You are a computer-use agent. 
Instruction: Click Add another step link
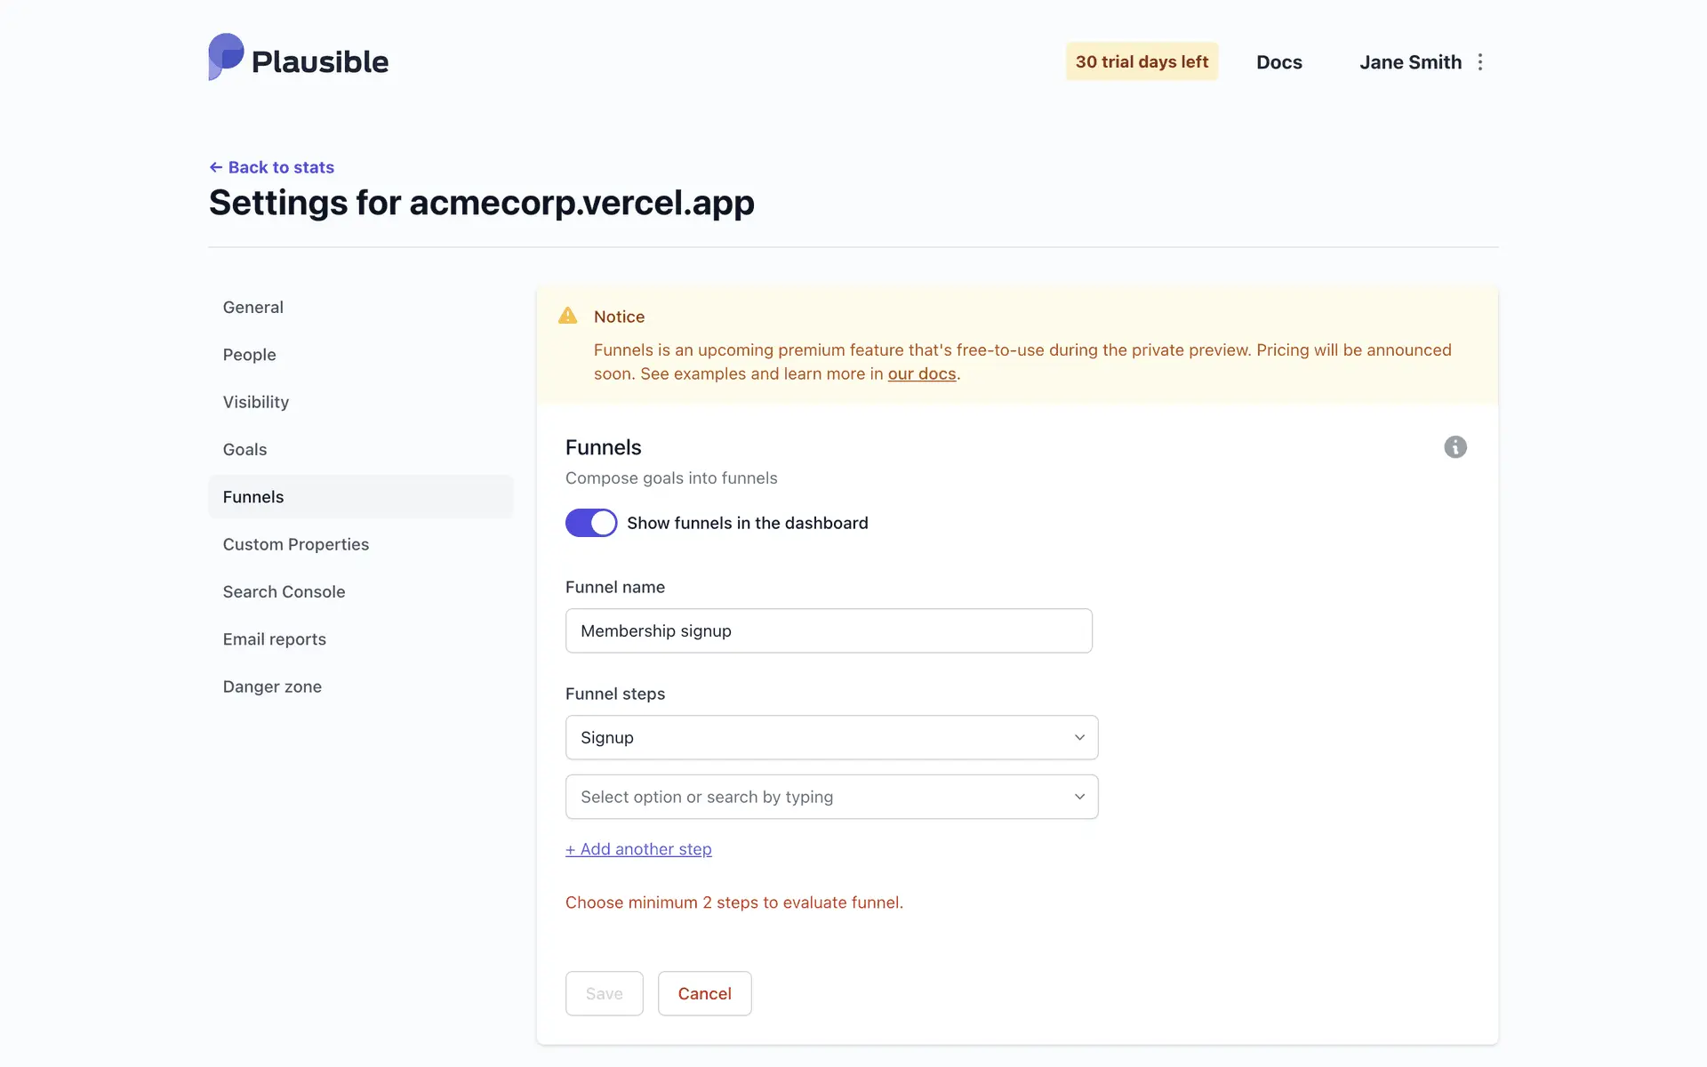coord(638,849)
